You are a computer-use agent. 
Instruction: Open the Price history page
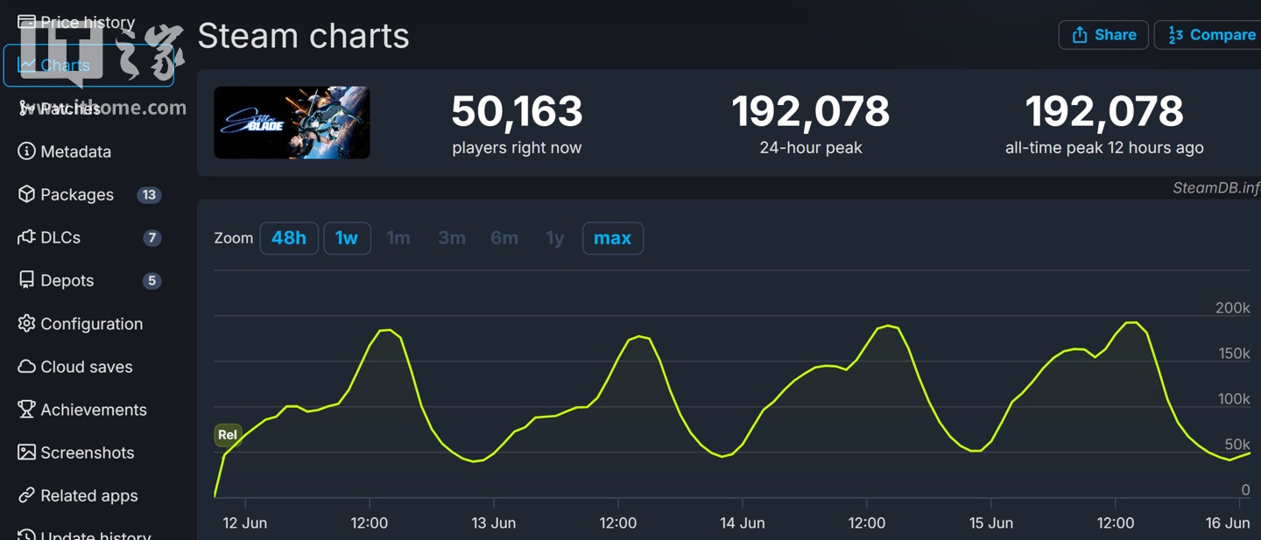click(88, 22)
